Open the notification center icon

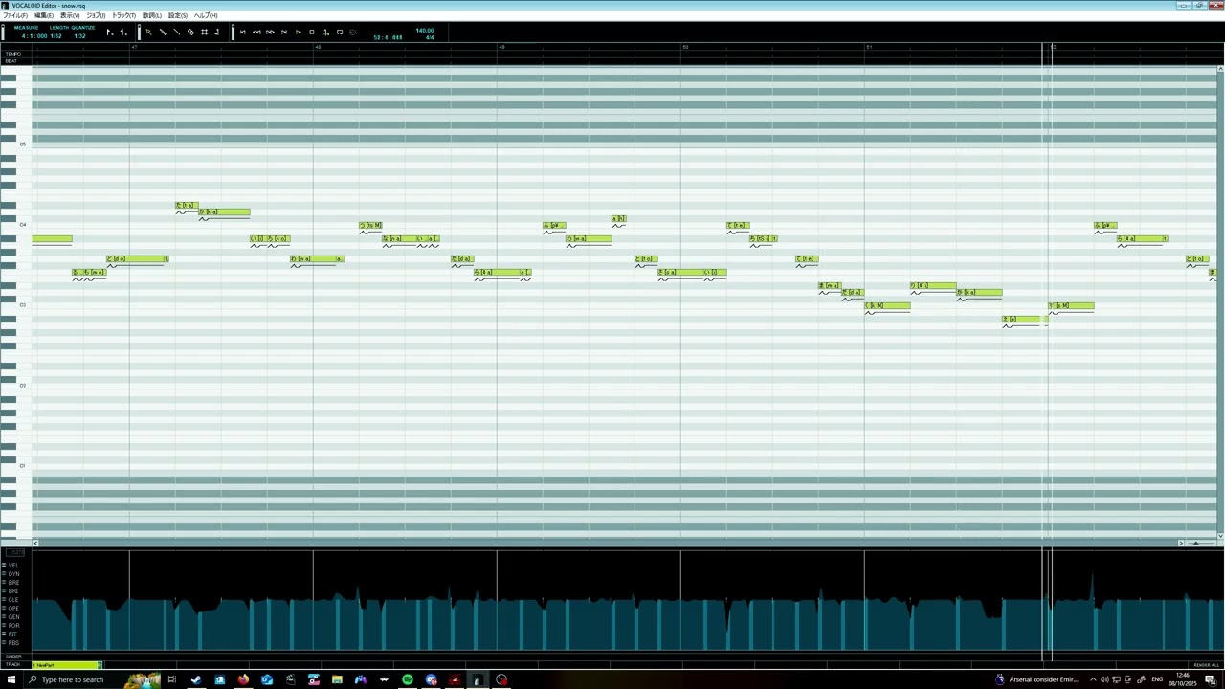pyautogui.click(x=1211, y=679)
